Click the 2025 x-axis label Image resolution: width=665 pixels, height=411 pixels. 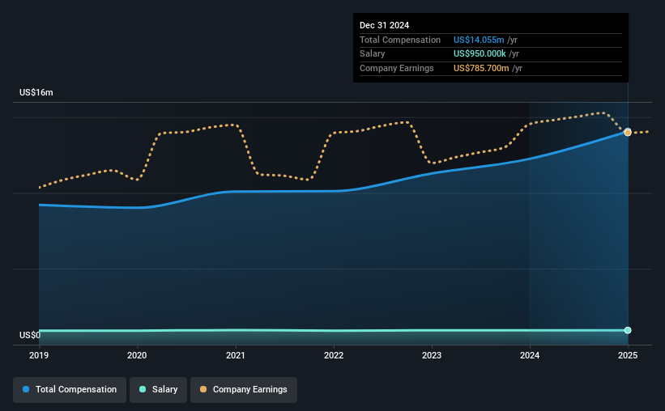point(628,355)
